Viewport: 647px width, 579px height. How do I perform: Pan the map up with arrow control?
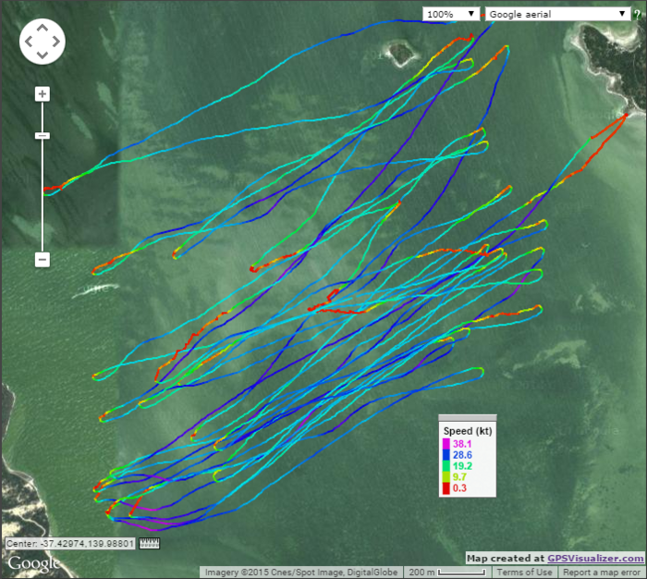[43, 28]
